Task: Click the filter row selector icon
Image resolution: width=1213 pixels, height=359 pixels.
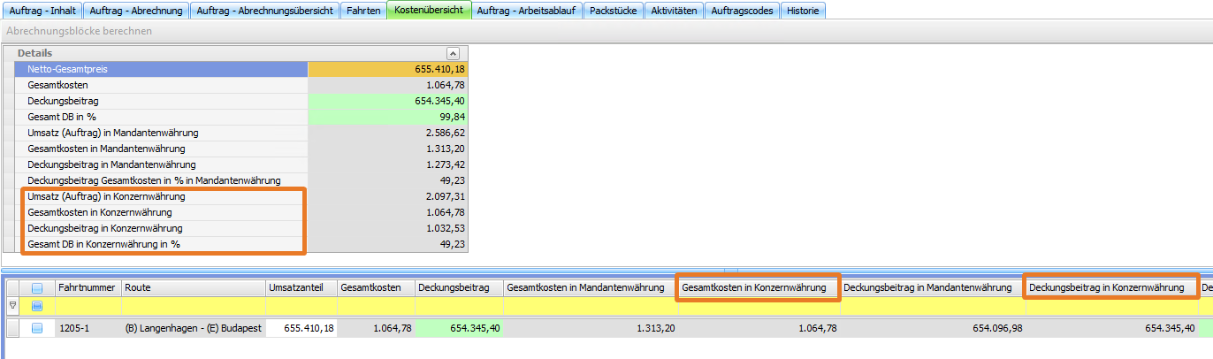Action: (x=37, y=306)
